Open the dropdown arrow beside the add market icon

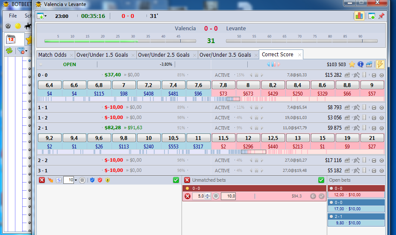tap(45, 16)
